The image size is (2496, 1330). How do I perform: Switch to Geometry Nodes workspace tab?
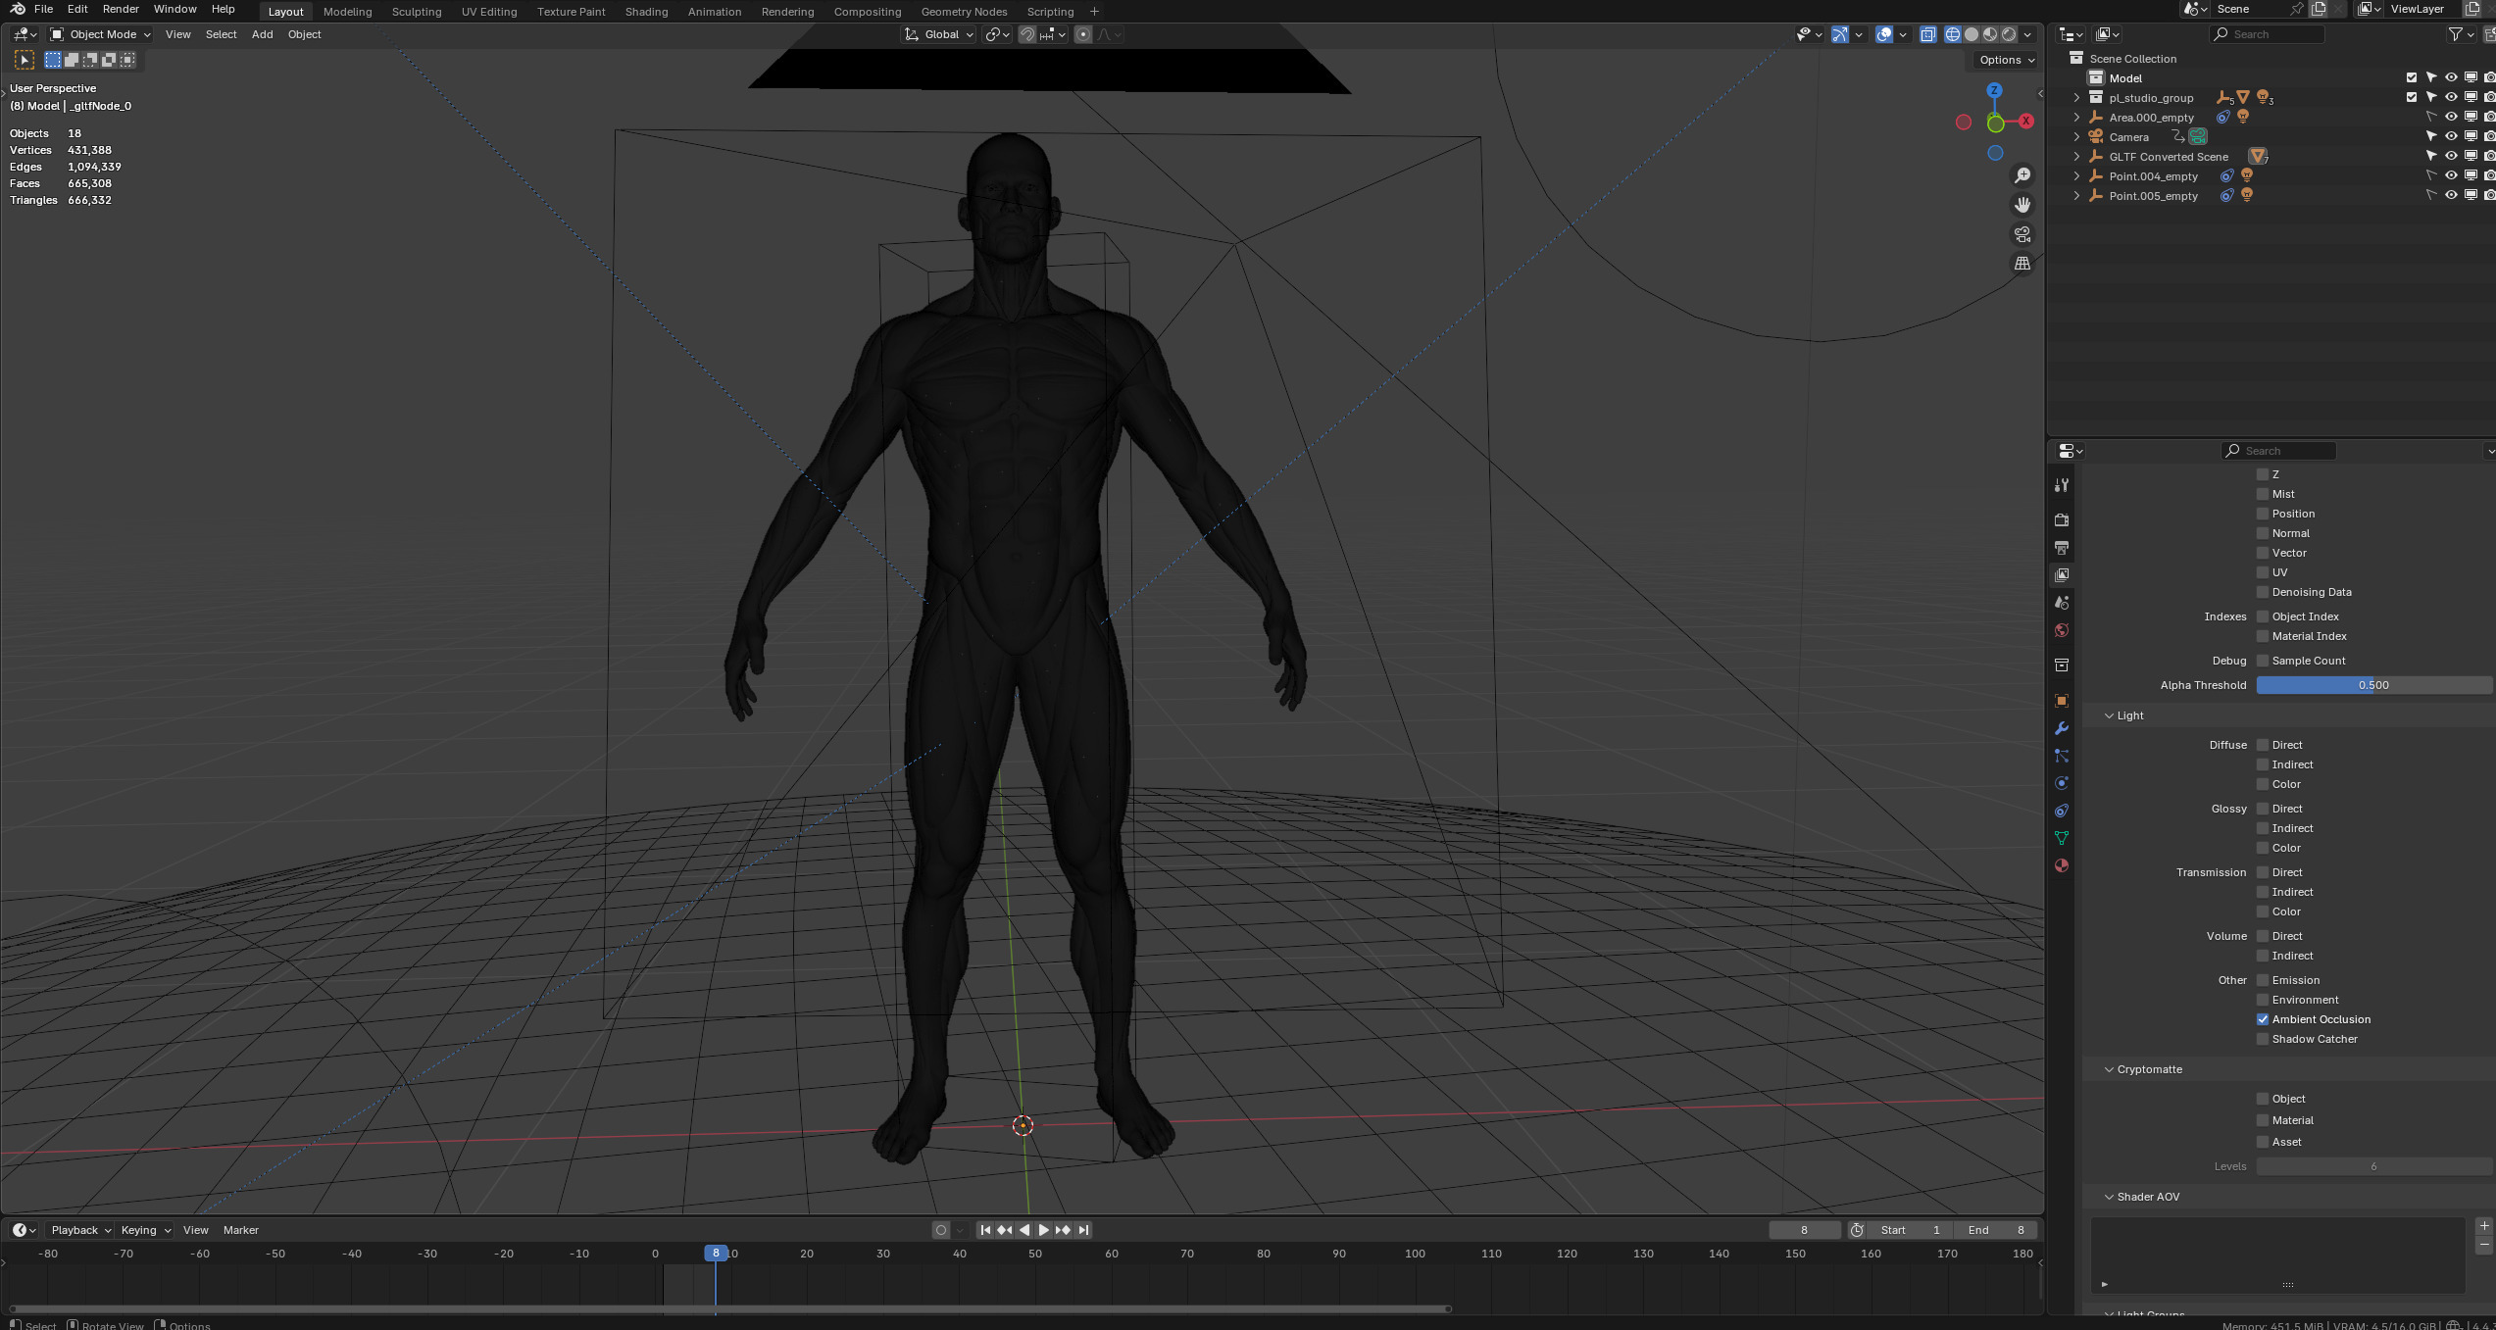[964, 12]
